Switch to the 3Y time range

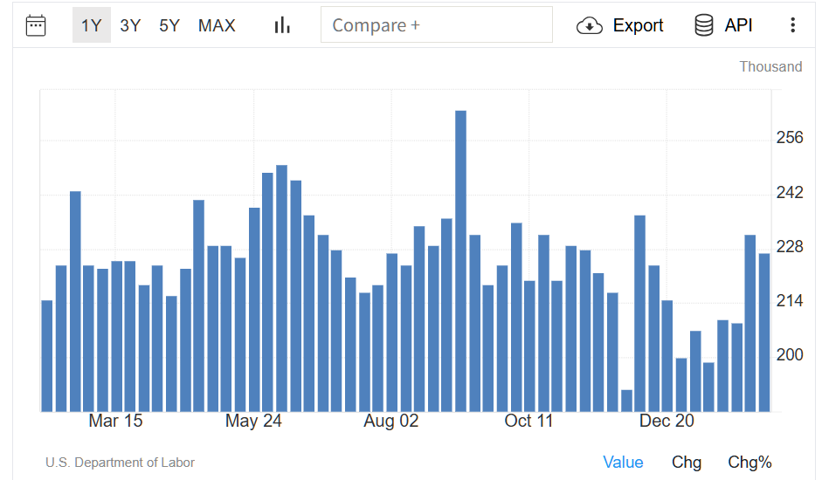(130, 25)
